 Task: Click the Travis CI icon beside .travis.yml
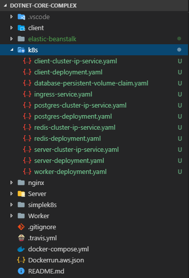coord(21,238)
